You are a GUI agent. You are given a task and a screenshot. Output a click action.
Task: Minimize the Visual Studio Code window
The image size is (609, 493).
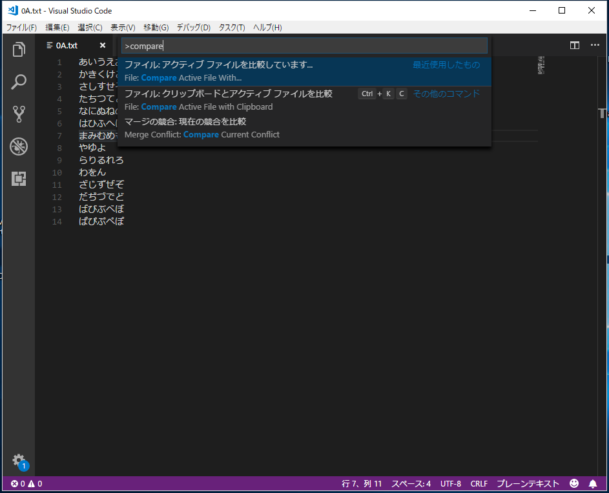(x=533, y=10)
